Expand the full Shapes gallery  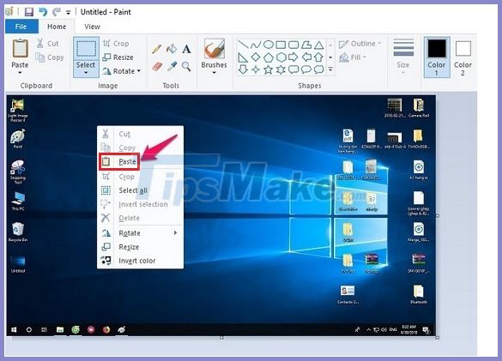point(330,69)
